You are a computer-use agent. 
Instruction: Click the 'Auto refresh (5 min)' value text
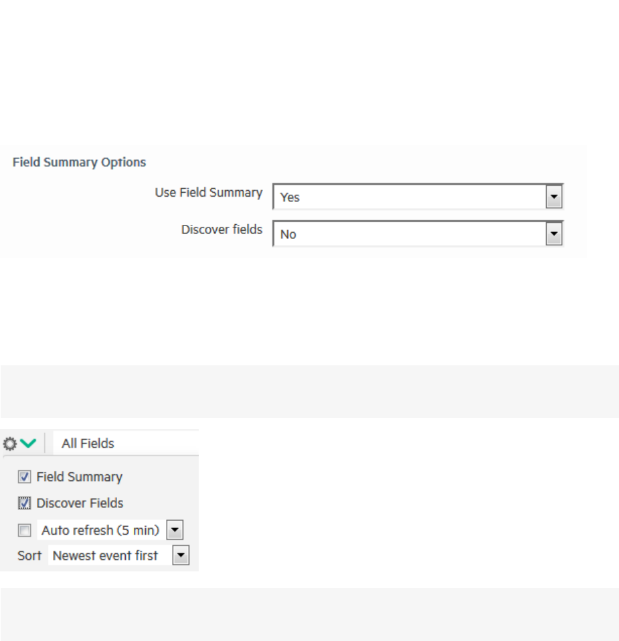coord(100,531)
